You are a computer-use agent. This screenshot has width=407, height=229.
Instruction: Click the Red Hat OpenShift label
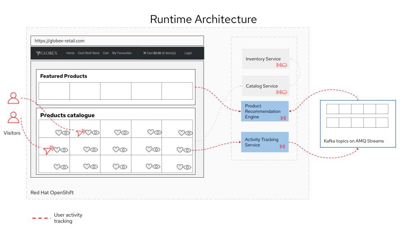click(52, 193)
